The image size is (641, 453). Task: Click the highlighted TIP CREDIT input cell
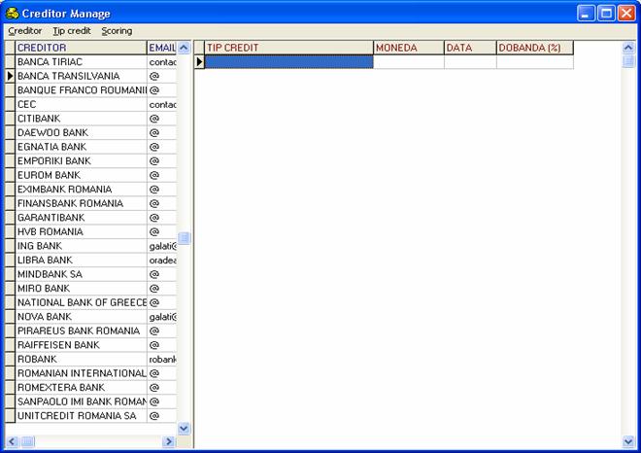tap(289, 62)
